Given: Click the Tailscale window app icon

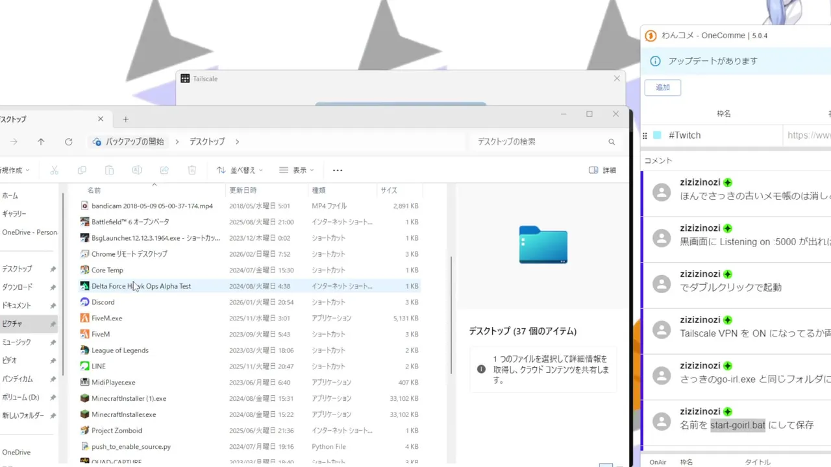Looking at the screenshot, I should click(185, 78).
